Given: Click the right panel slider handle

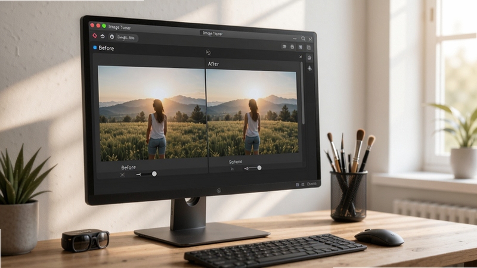Looking at the screenshot, I should [259, 168].
